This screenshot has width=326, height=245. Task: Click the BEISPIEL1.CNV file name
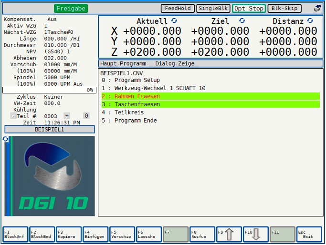[122, 73]
